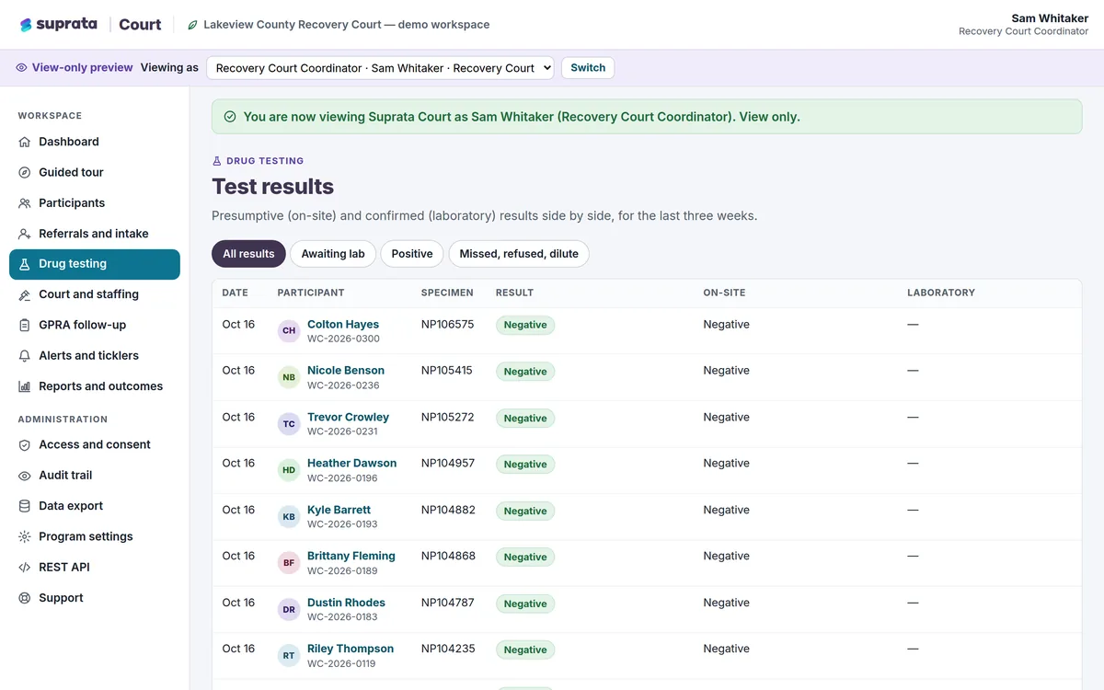Click the Negative badge in Nicole Benson's row
Viewport: 1104px width, 690px height.
tap(525, 372)
